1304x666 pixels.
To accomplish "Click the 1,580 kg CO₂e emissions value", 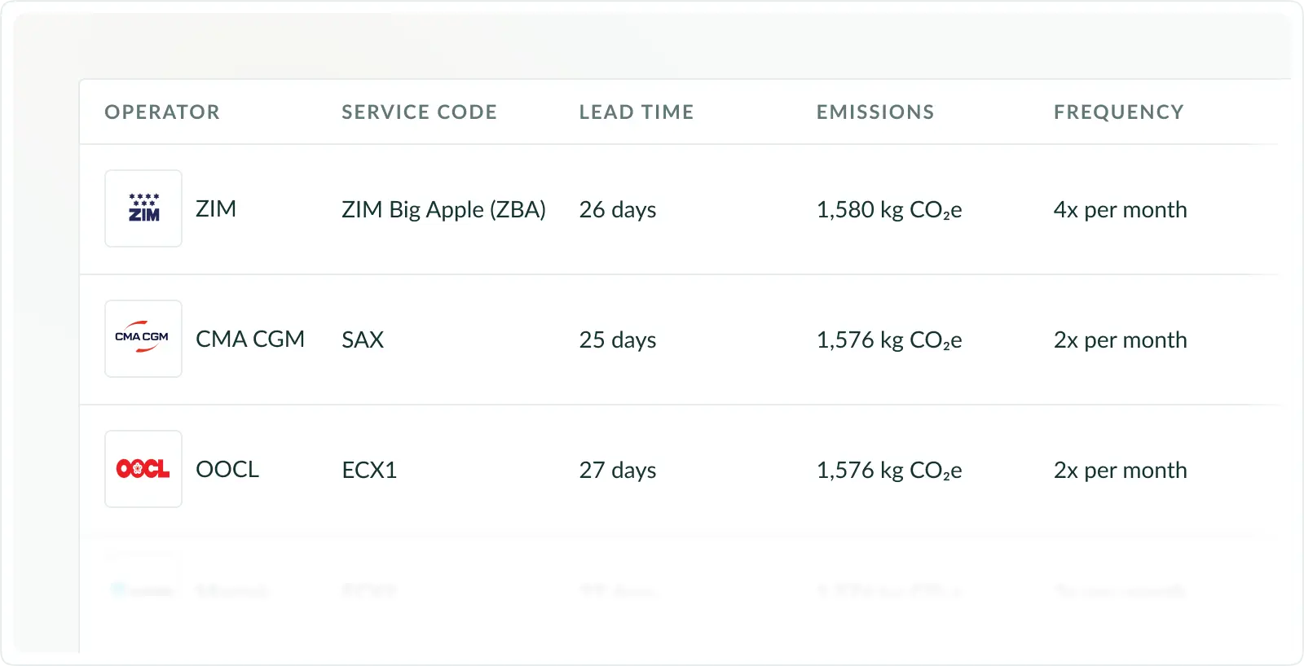I will pos(889,210).
